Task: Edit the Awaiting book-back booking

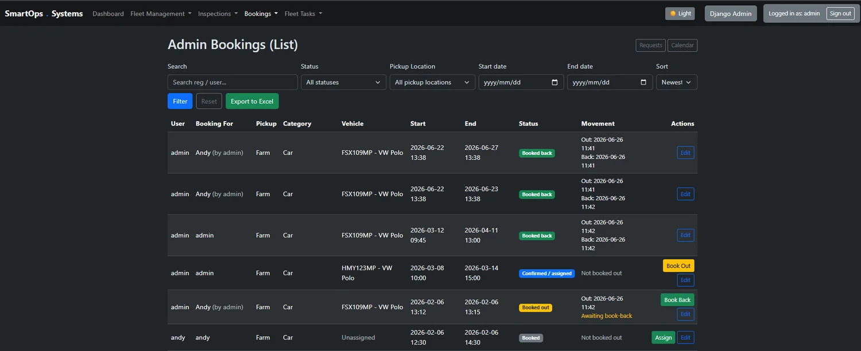Action: coord(685,314)
